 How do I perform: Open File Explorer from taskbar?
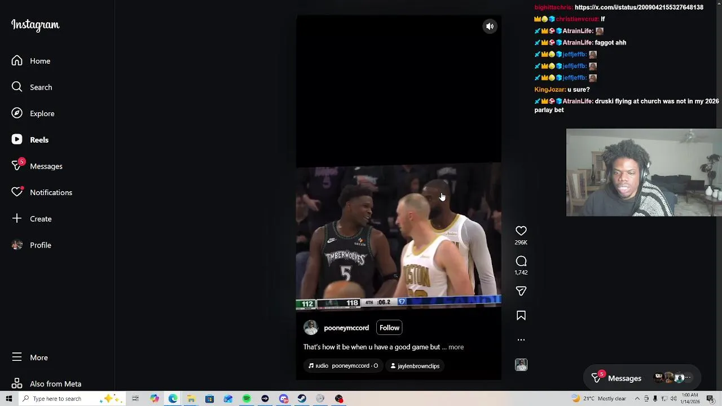point(191,399)
